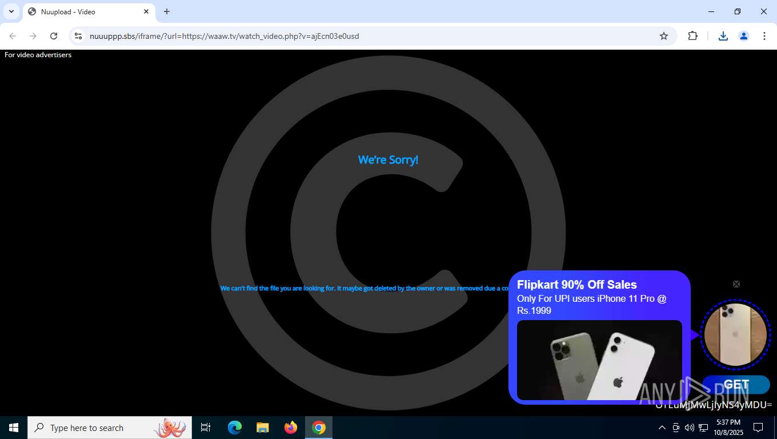
Task: Bookmark this page with the star icon
Action: pos(664,36)
